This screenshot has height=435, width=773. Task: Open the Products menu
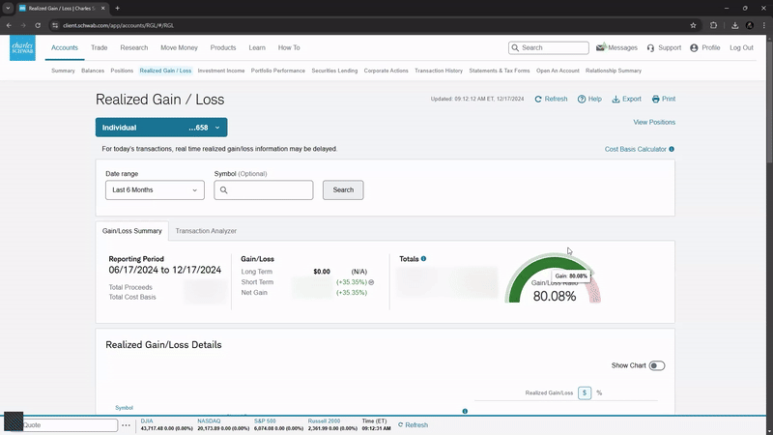click(223, 47)
